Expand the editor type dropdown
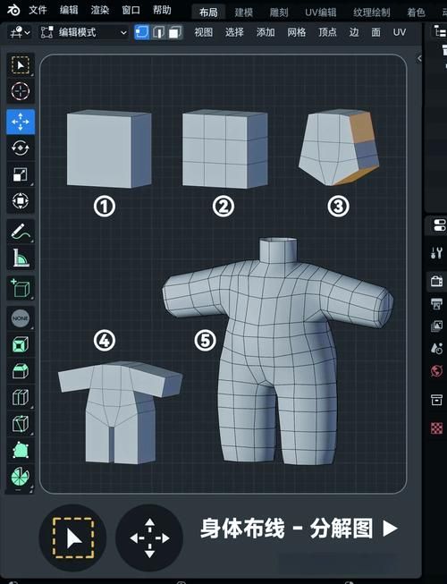 20,32
